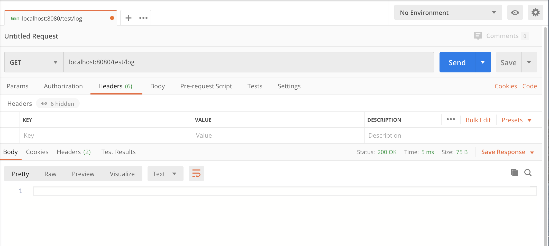Viewport: 549px width, 246px height.
Task: Open Save Response dropdown
Action: click(x=508, y=152)
